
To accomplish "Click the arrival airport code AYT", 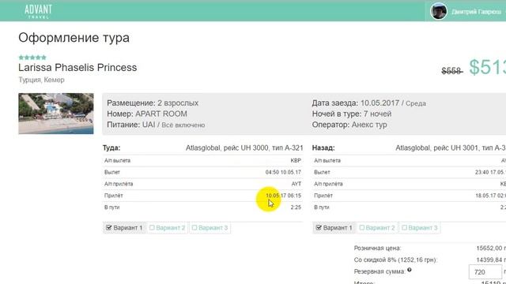I will coord(296,184).
